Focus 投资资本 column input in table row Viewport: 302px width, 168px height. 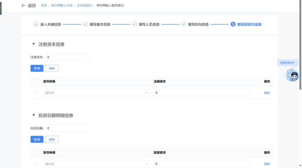pyautogui.click(x=202, y=164)
